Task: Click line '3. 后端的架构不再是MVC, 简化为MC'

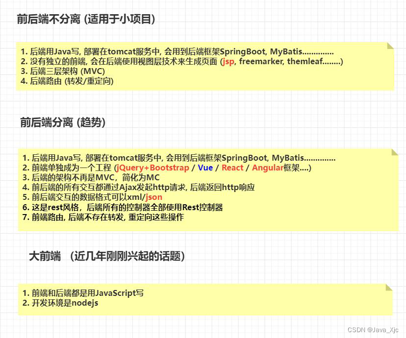Action: tap(91, 177)
